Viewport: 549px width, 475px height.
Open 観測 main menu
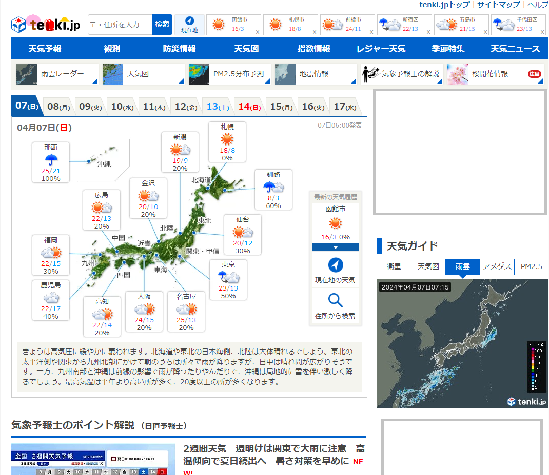point(112,49)
